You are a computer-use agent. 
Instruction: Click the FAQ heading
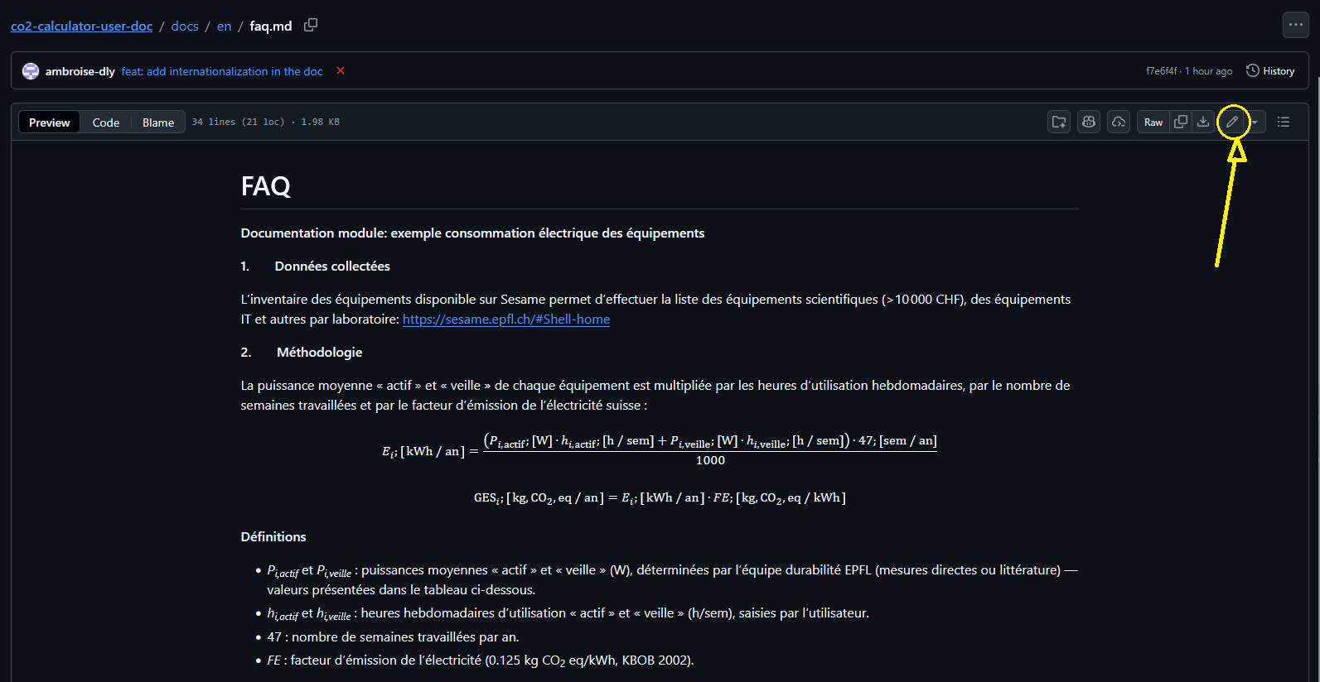(x=265, y=186)
